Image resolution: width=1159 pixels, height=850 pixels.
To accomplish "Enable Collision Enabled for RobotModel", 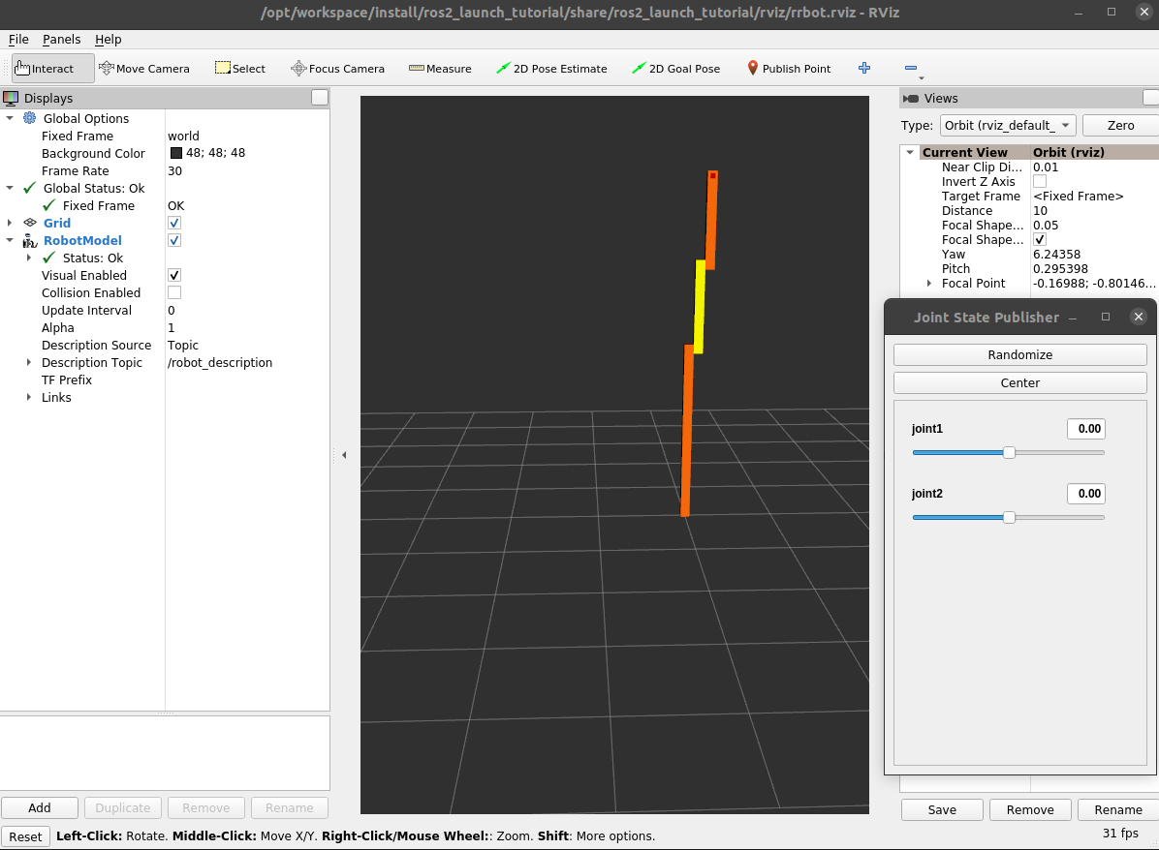I will pos(172,292).
